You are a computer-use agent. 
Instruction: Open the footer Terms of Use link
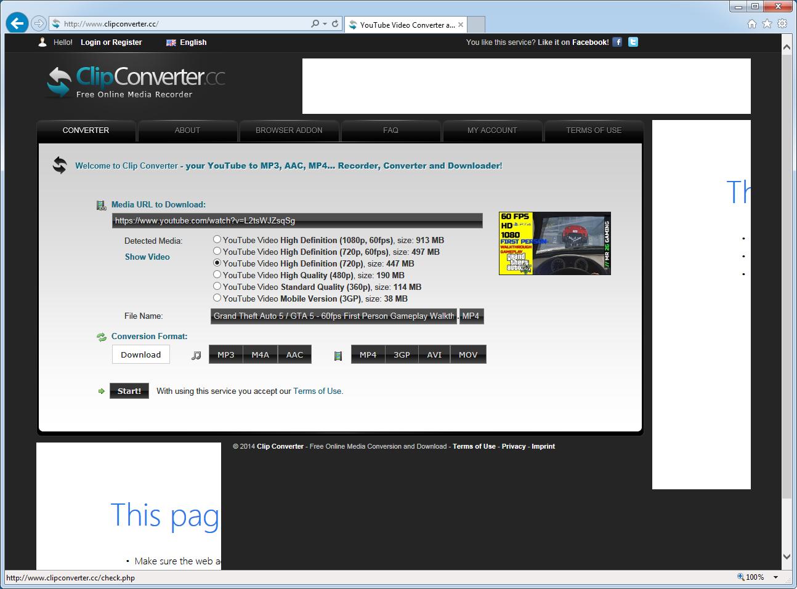click(474, 446)
